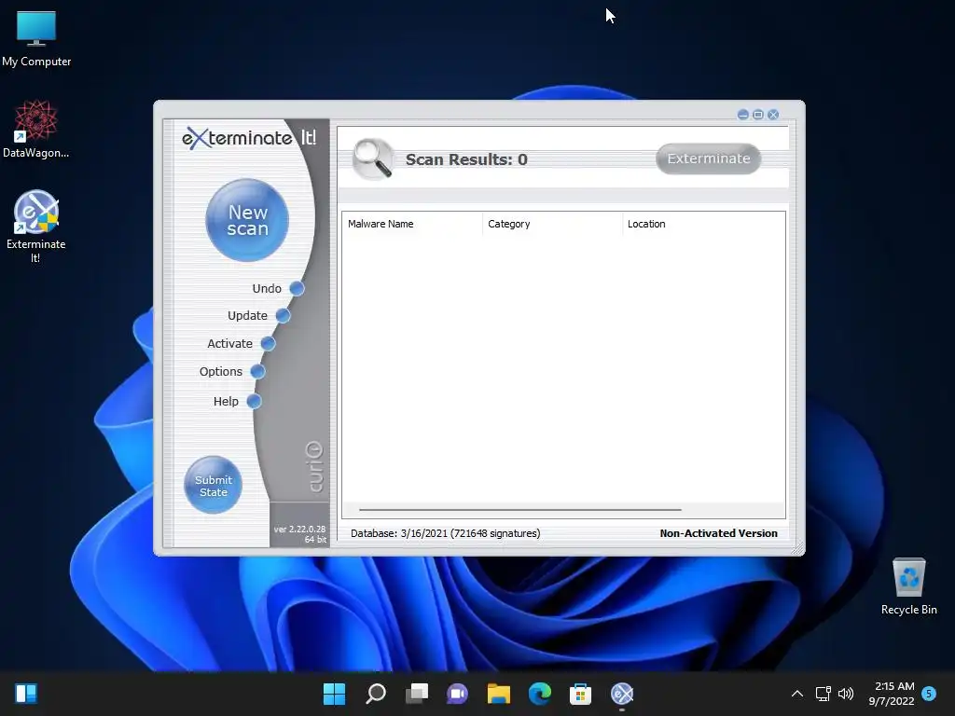Open File Explorer from the taskbar

pyautogui.click(x=498, y=694)
